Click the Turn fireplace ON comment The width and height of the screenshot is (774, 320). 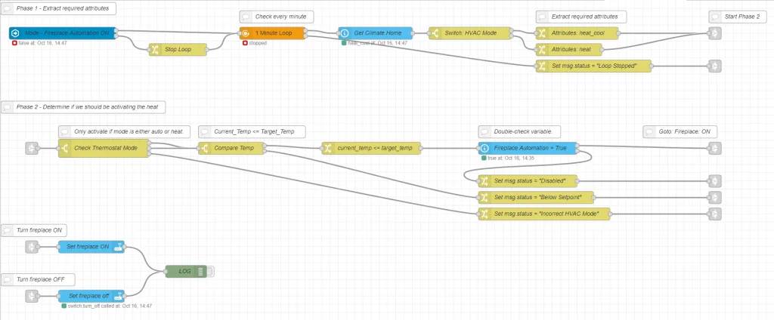click(x=33, y=230)
